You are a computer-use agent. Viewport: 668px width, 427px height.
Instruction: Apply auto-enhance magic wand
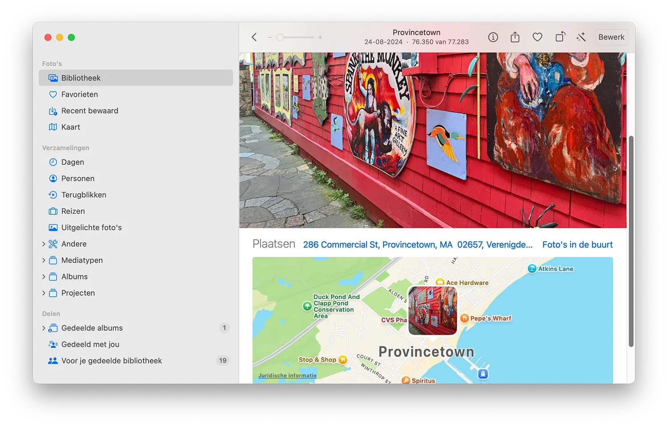[581, 37]
